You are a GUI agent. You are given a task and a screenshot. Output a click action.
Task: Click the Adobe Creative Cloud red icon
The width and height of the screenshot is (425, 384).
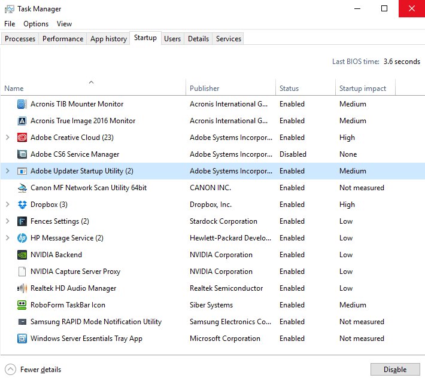tap(22, 138)
